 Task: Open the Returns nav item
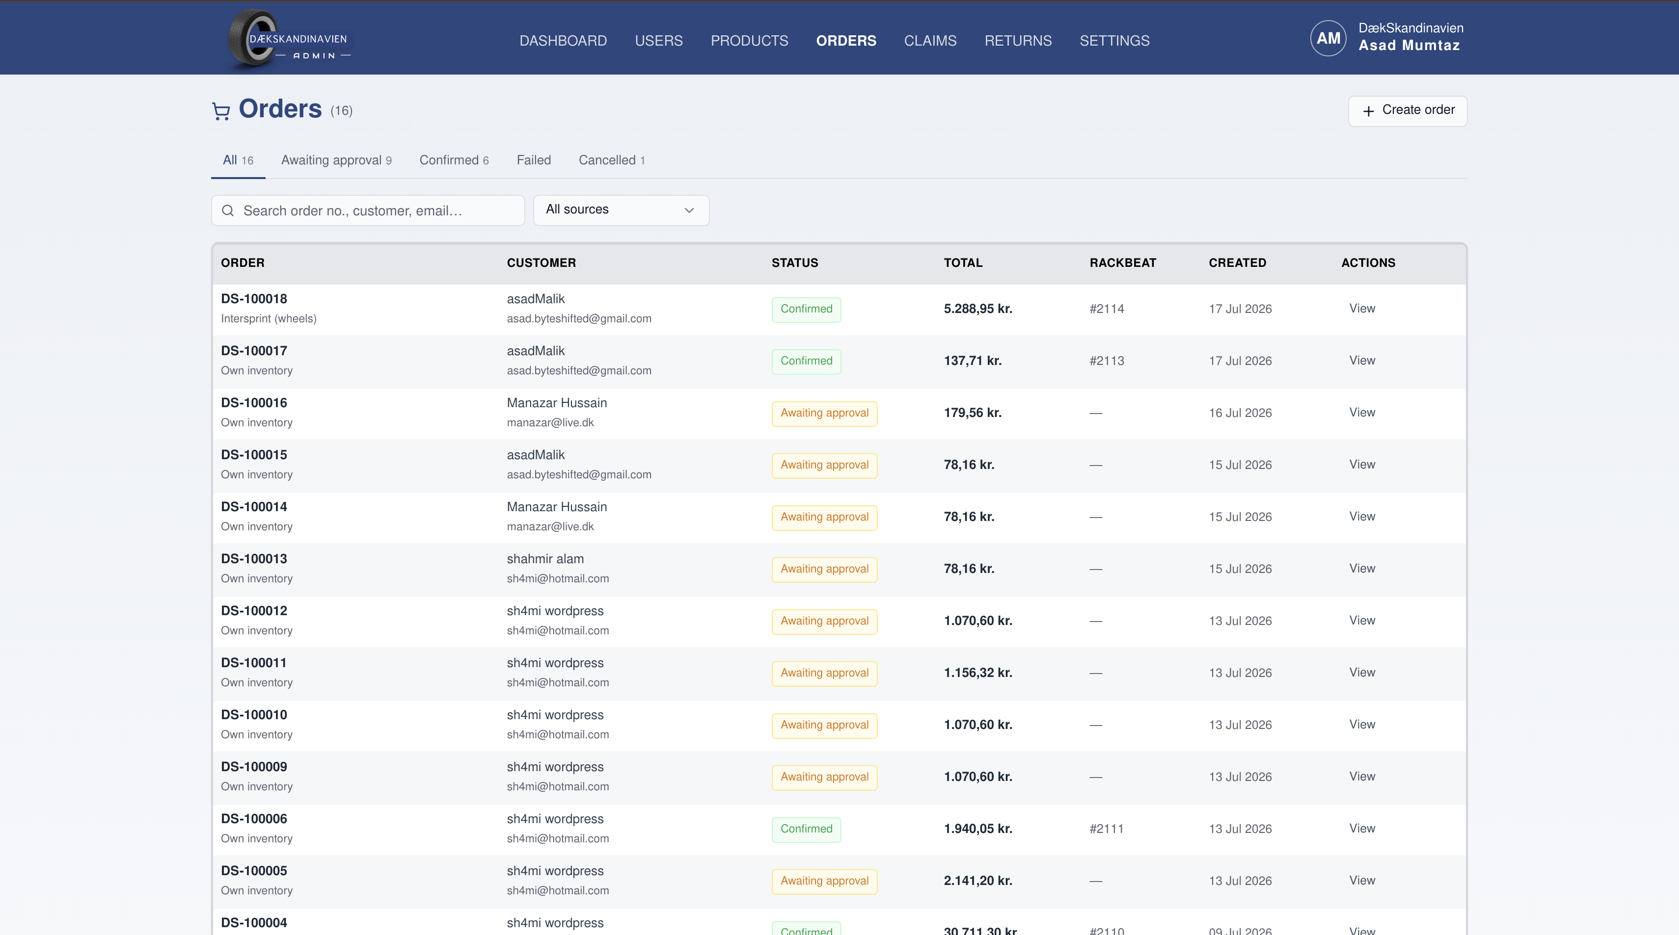(1017, 40)
